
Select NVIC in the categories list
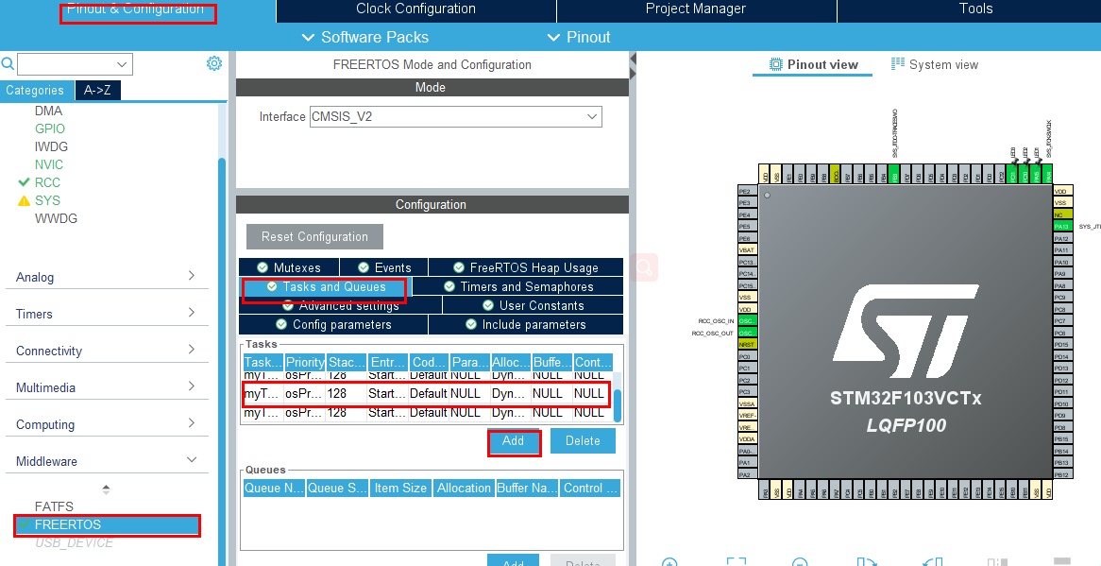coord(49,164)
